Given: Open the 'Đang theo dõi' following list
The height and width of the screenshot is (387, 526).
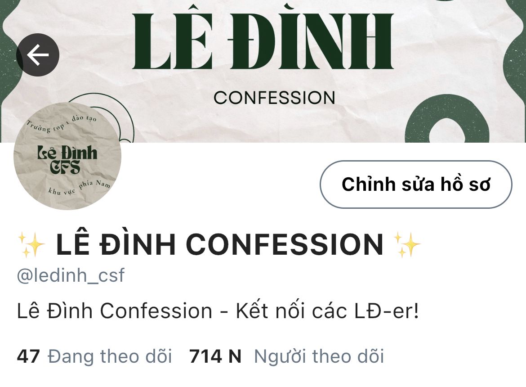Looking at the screenshot, I should tap(94, 356).
